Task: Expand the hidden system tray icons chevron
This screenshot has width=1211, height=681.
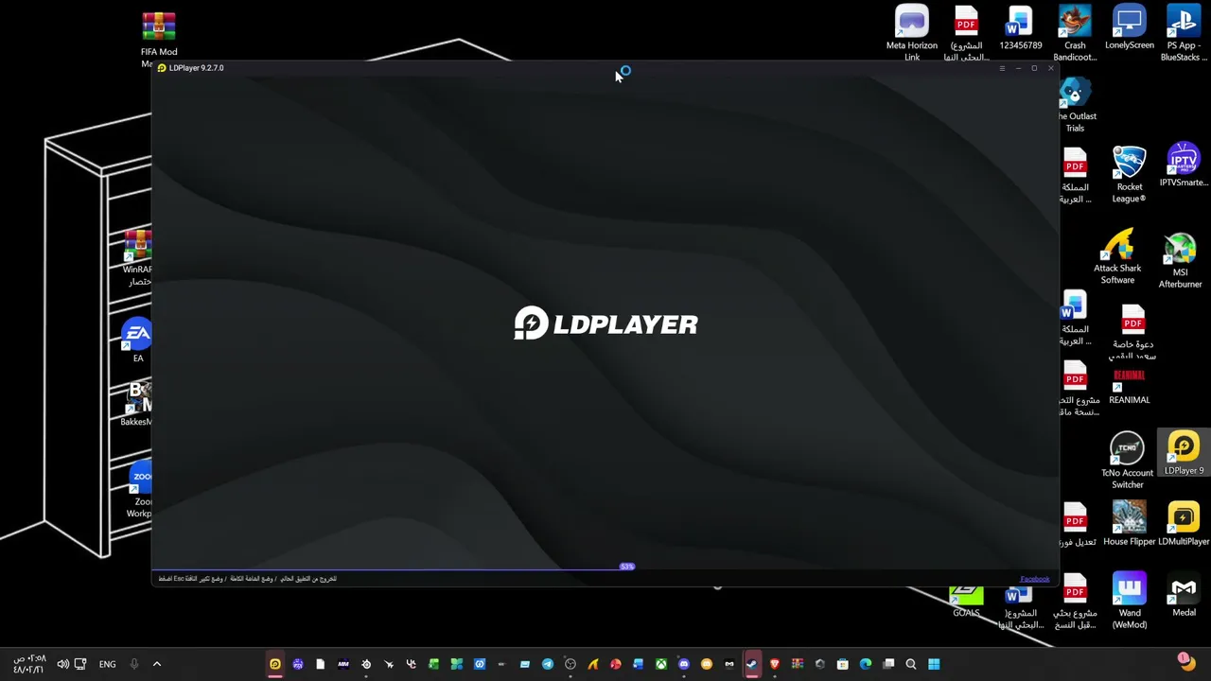Action: (157, 664)
